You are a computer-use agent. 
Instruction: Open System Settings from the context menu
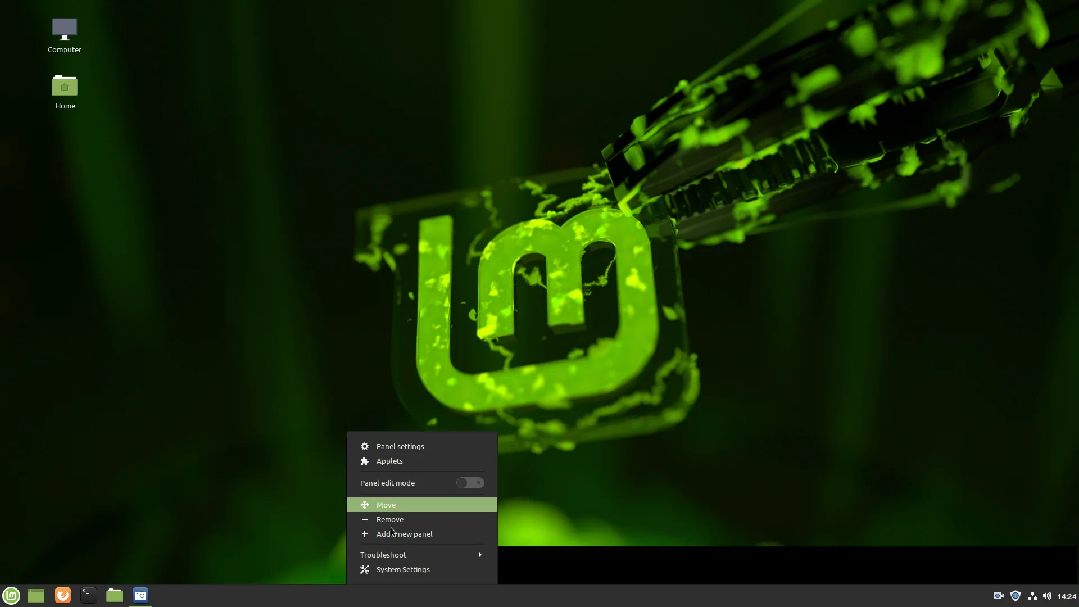point(403,569)
